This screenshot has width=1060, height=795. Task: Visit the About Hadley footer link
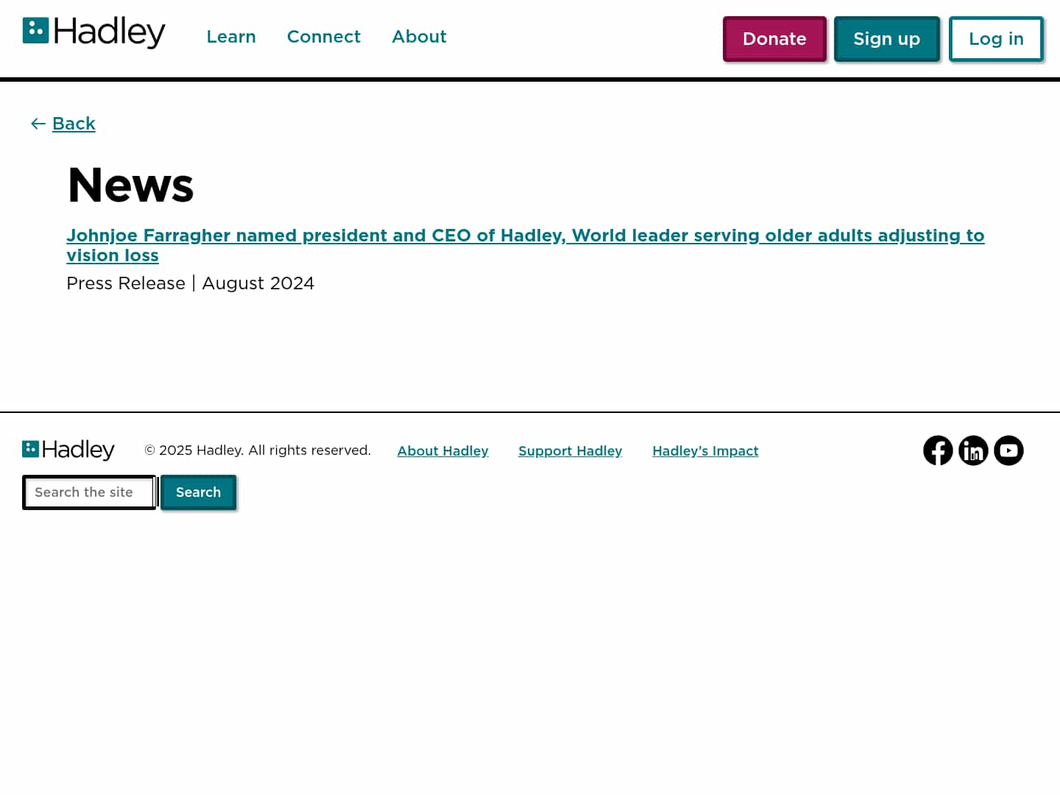[x=442, y=451]
